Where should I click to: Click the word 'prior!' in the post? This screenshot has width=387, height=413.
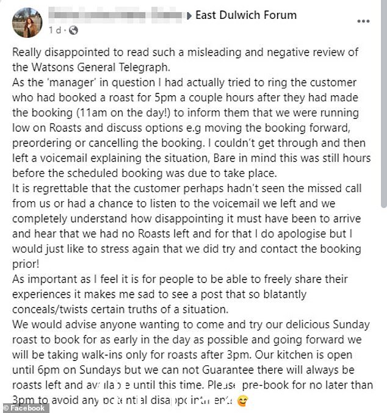(x=26, y=264)
